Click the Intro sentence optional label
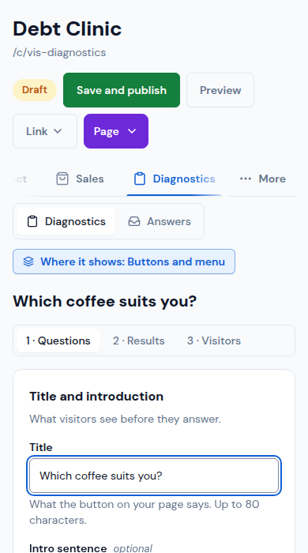Screen dimensions: 308x553 pyautogui.click(x=91, y=548)
